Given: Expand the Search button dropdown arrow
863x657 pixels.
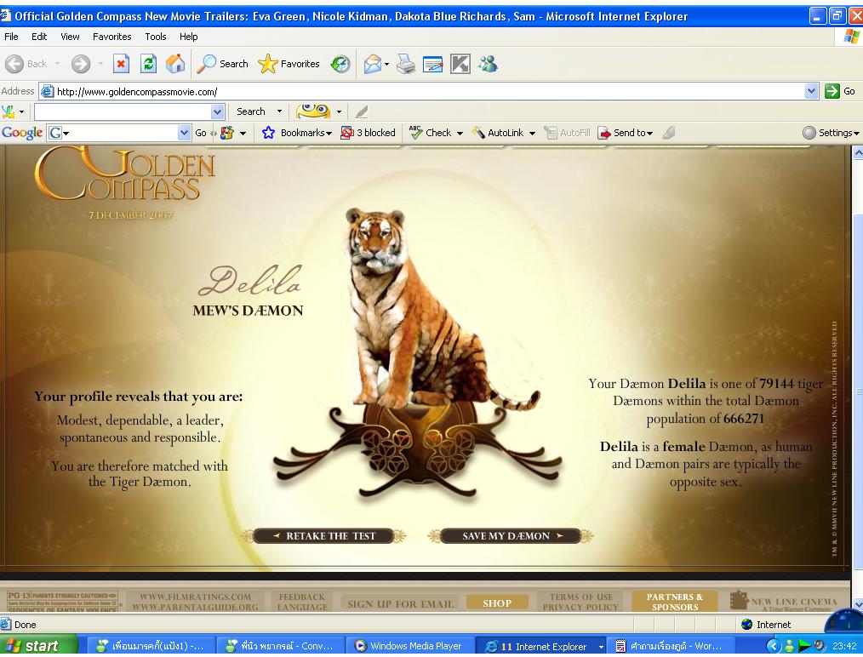Looking at the screenshot, I should (x=279, y=111).
